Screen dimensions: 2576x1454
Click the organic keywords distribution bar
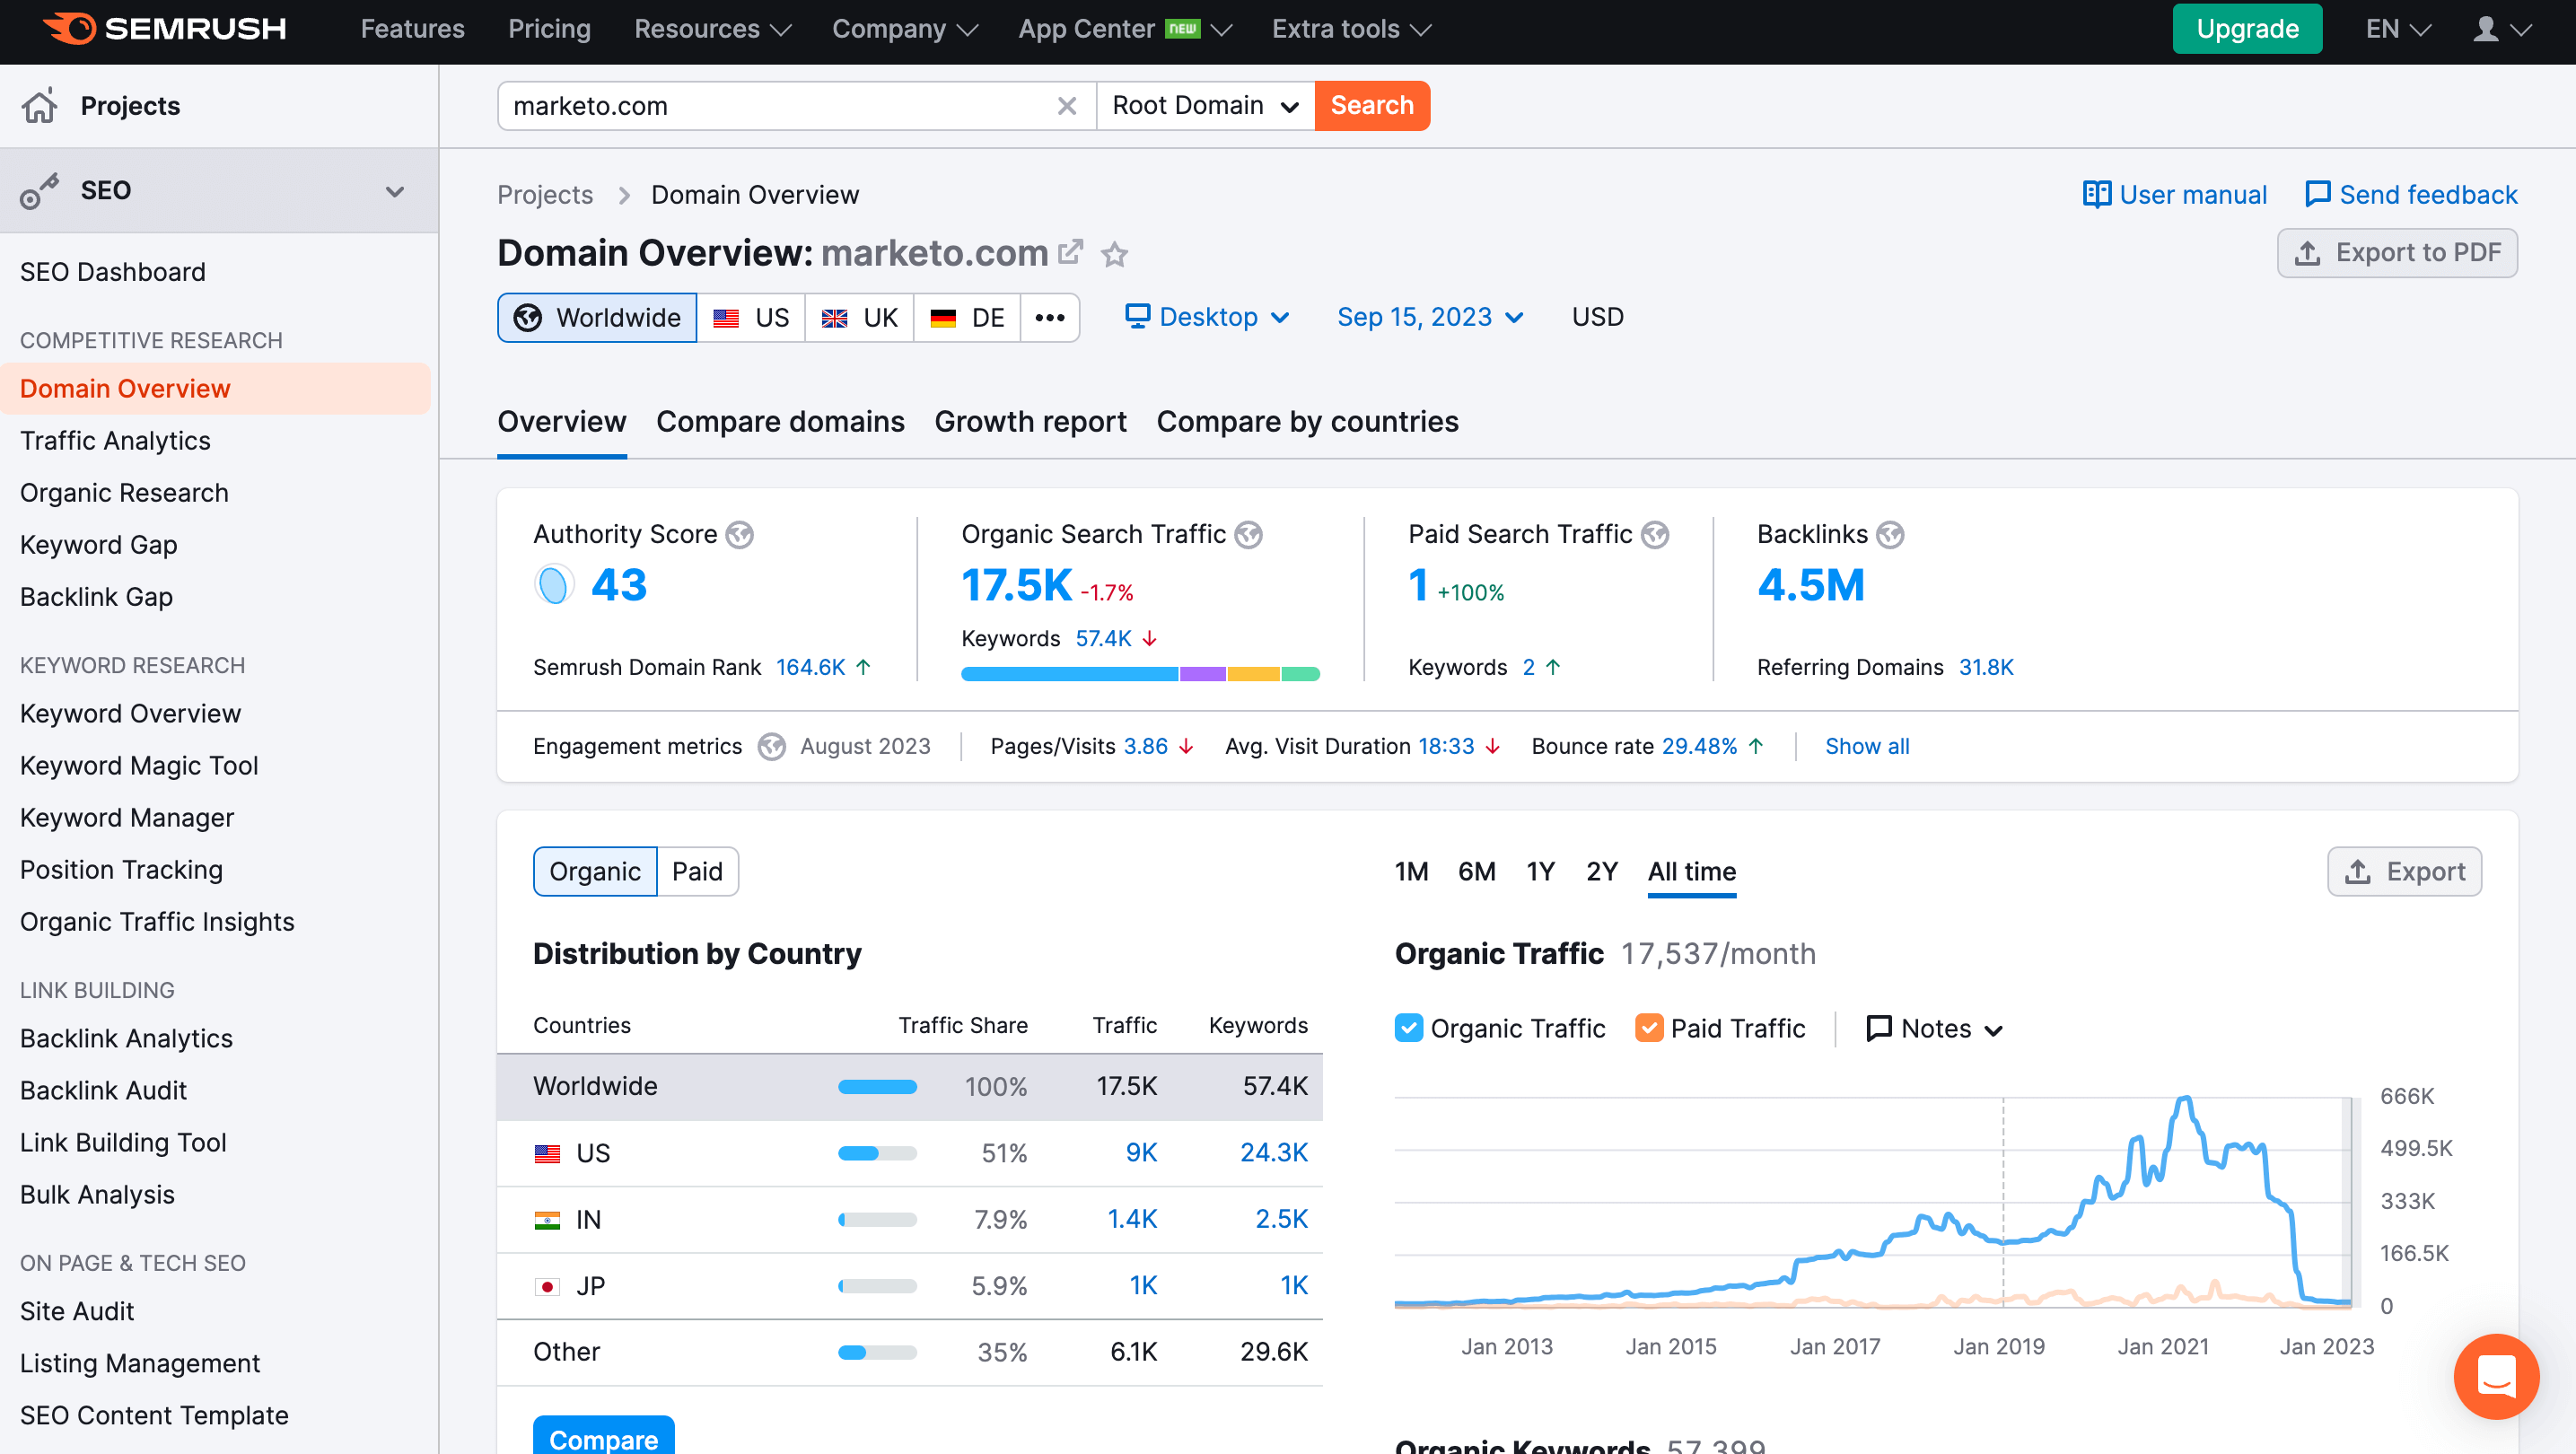pos(1140,674)
